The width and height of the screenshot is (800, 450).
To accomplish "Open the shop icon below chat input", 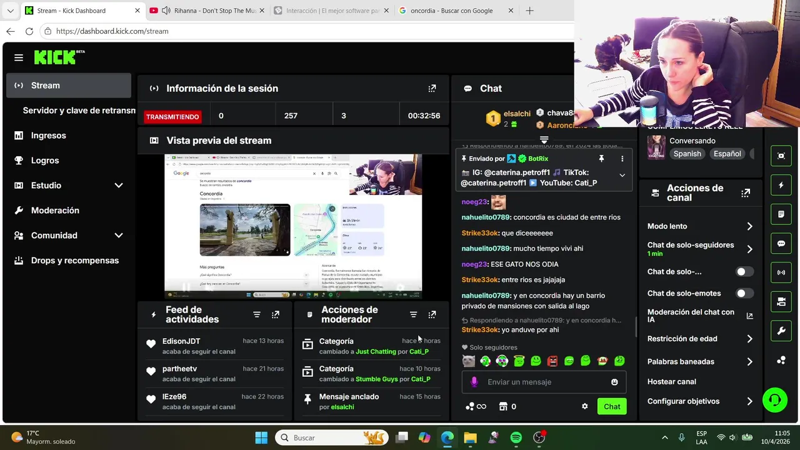I will 503,406.
